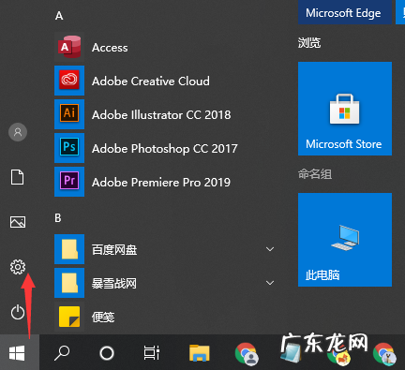The height and width of the screenshot is (370, 405).
Task: Click the 暴雪战网 folder icon
Action: (x=69, y=283)
